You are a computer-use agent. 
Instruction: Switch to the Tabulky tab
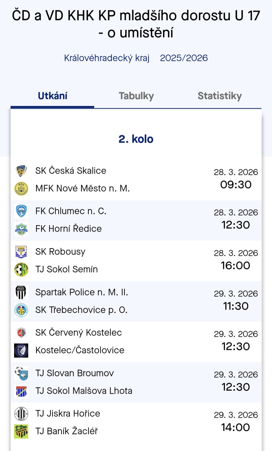coord(136,96)
